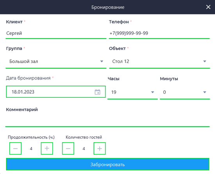The width and height of the screenshot is (215, 174).
Task: Close the Бронирование dialog
Action: pyautogui.click(x=208, y=7)
